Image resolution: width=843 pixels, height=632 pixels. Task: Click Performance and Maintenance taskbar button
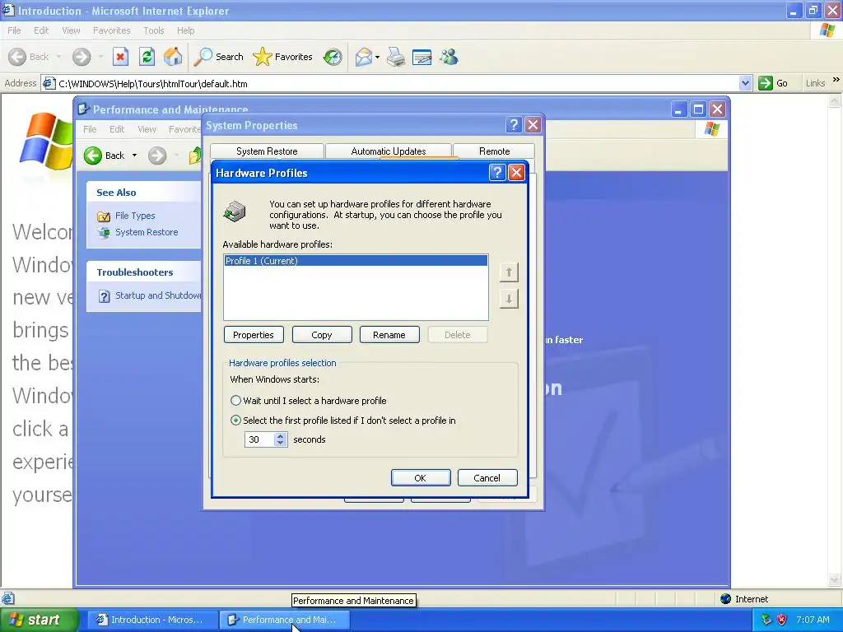click(284, 620)
